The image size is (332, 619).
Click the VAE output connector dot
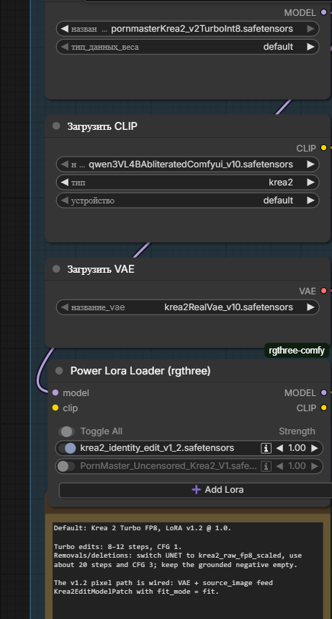point(324,291)
